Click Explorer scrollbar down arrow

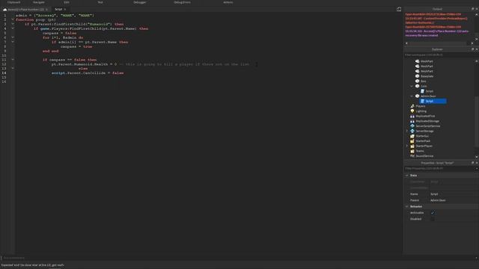[x=477, y=156]
